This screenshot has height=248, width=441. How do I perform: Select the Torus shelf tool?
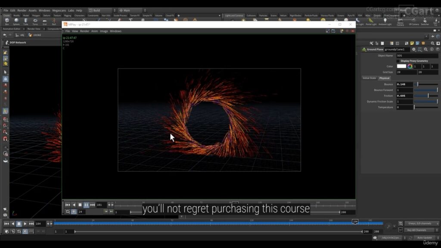tap(35, 22)
